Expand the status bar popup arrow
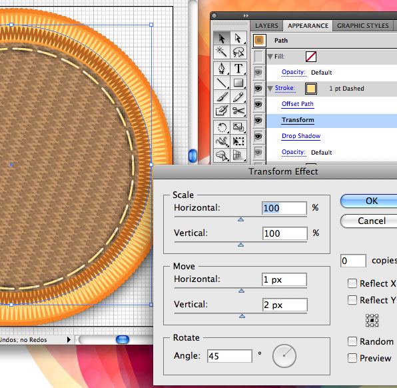Screen dimensions: 397x388 click(x=69, y=339)
